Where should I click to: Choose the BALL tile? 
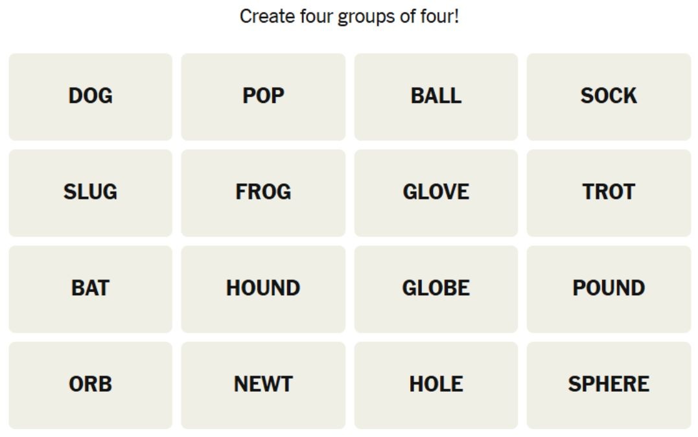click(436, 96)
